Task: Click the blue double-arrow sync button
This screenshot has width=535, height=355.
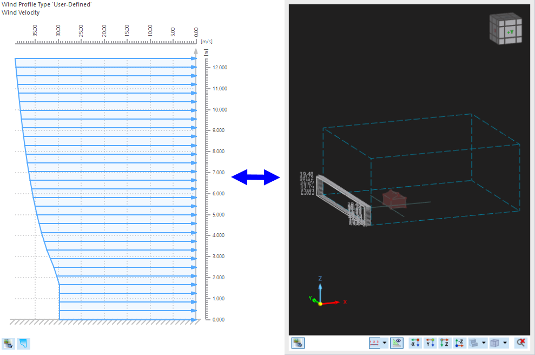Action: coord(254,177)
